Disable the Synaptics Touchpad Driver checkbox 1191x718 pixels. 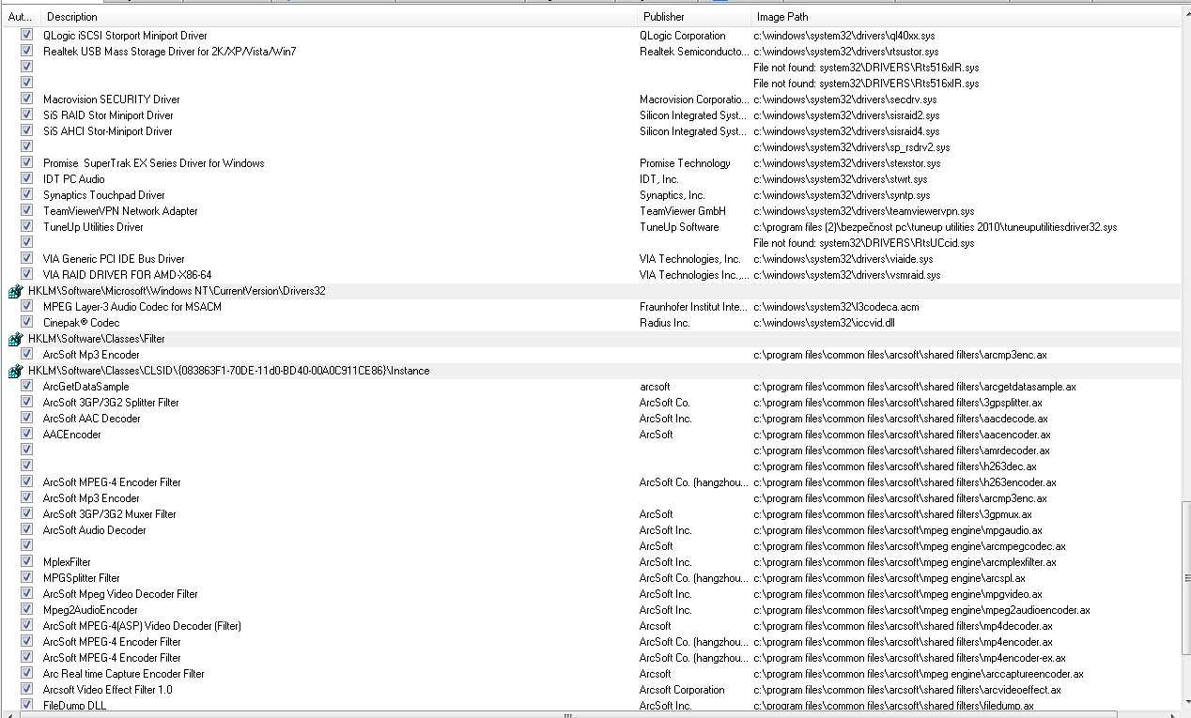tap(26, 194)
